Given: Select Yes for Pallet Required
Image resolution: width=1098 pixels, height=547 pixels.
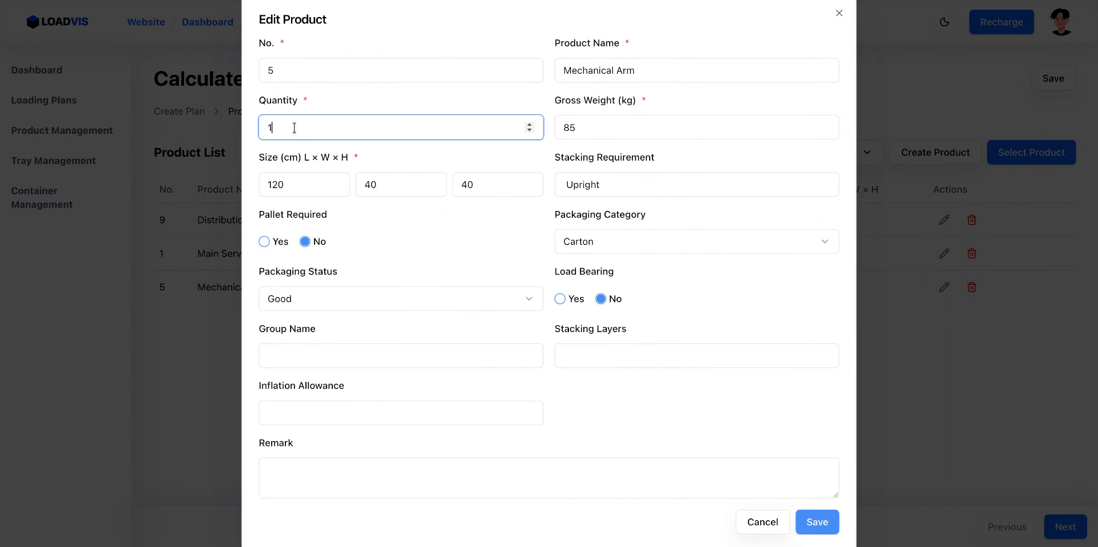Looking at the screenshot, I should (264, 242).
